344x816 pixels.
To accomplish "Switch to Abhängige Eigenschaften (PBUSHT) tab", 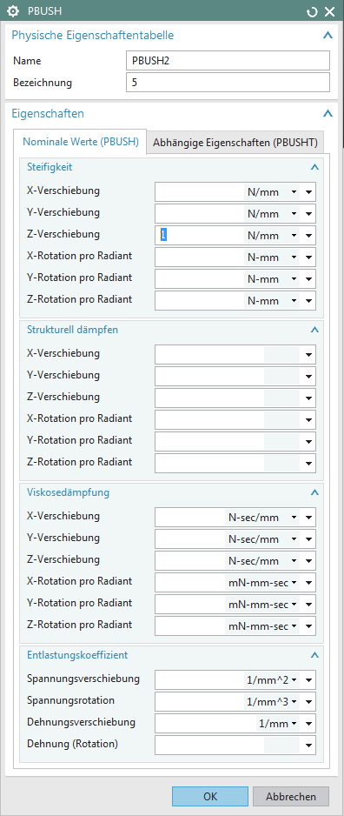I will click(x=235, y=144).
